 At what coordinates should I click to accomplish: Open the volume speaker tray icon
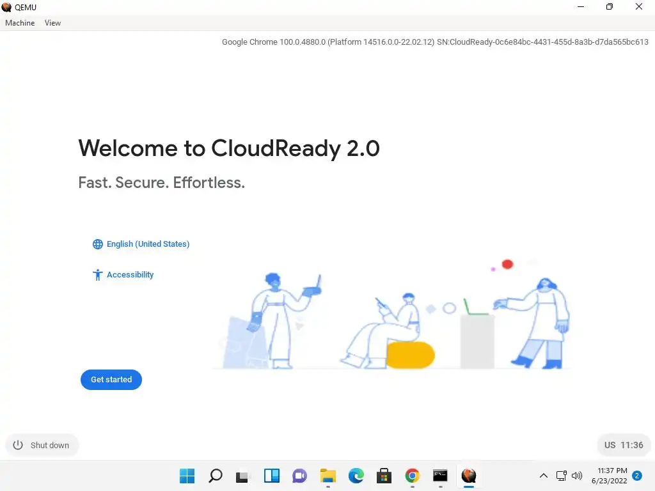(577, 476)
